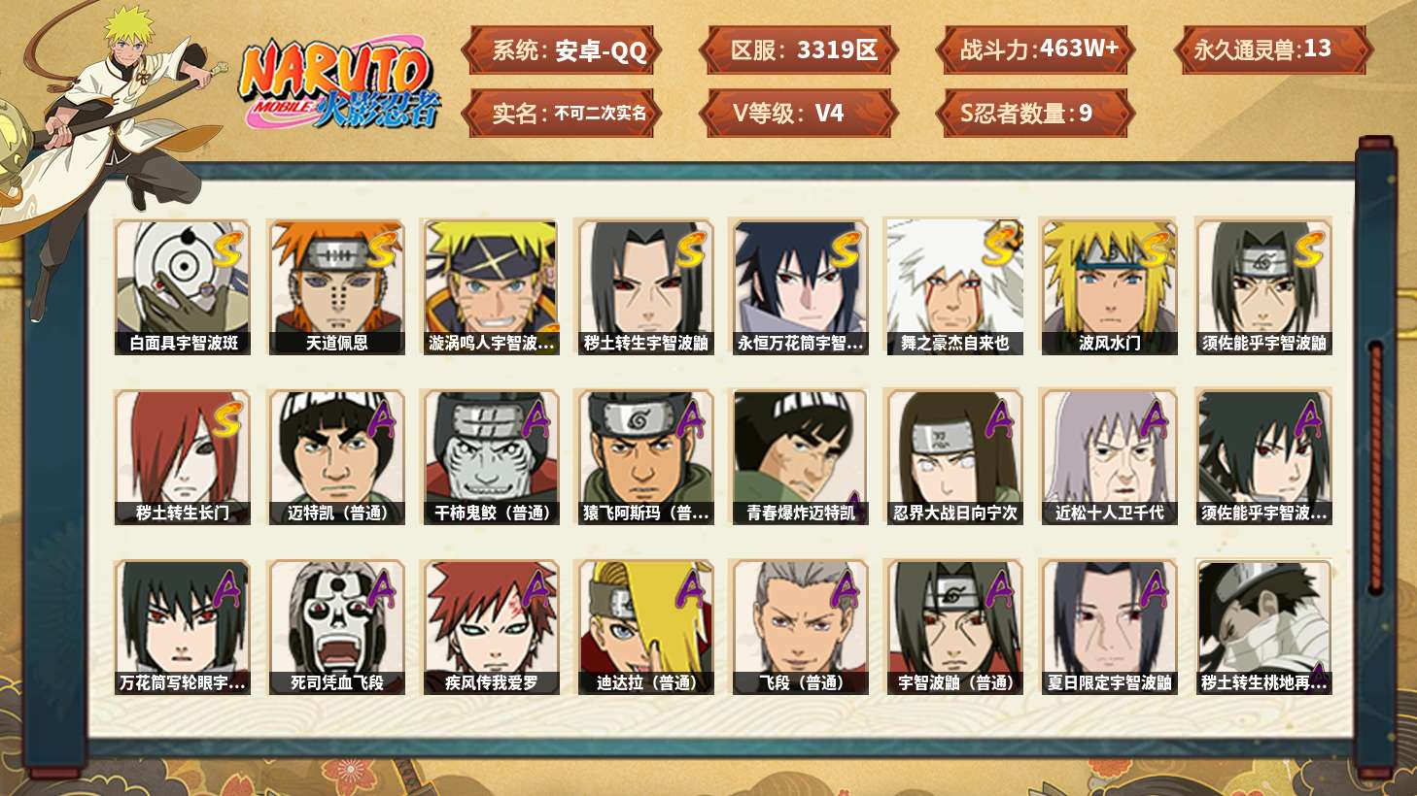
Task: Select the 疾风传我爱罗 character card
Action: pos(491,627)
